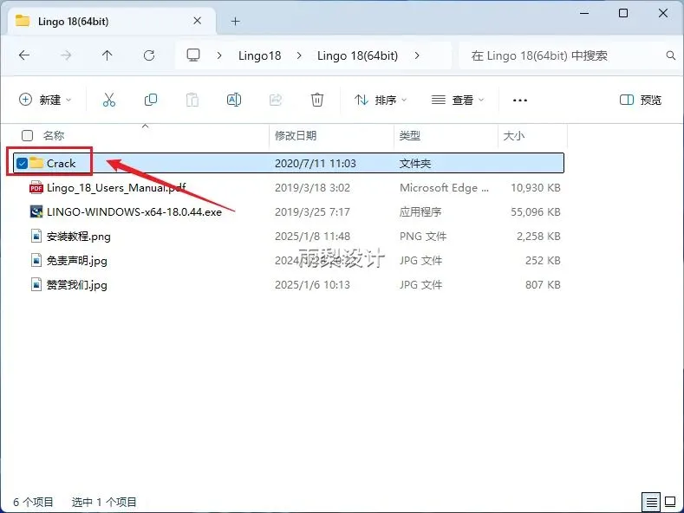Open the 排序 sort dropdown
This screenshot has height=513, width=684.
pos(381,100)
